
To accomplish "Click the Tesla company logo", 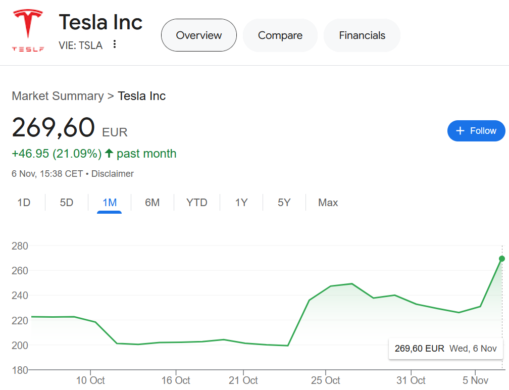I will pos(28,28).
